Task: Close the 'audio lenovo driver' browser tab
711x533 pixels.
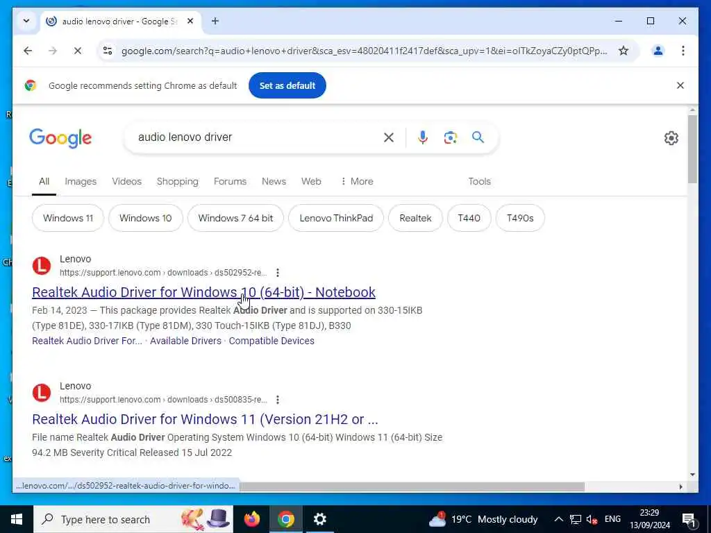Action: [x=190, y=21]
